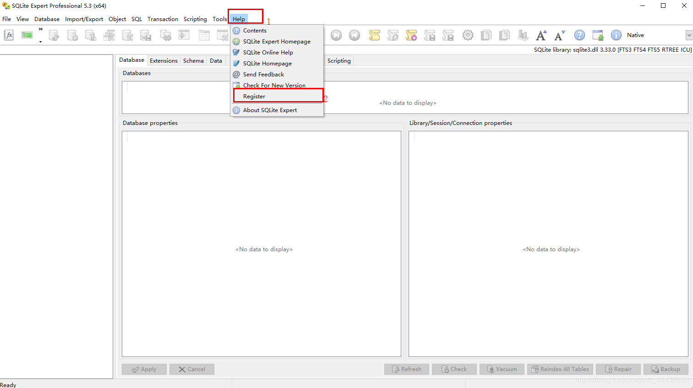Click the Repair button
693x388 pixels.
point(618,369)
